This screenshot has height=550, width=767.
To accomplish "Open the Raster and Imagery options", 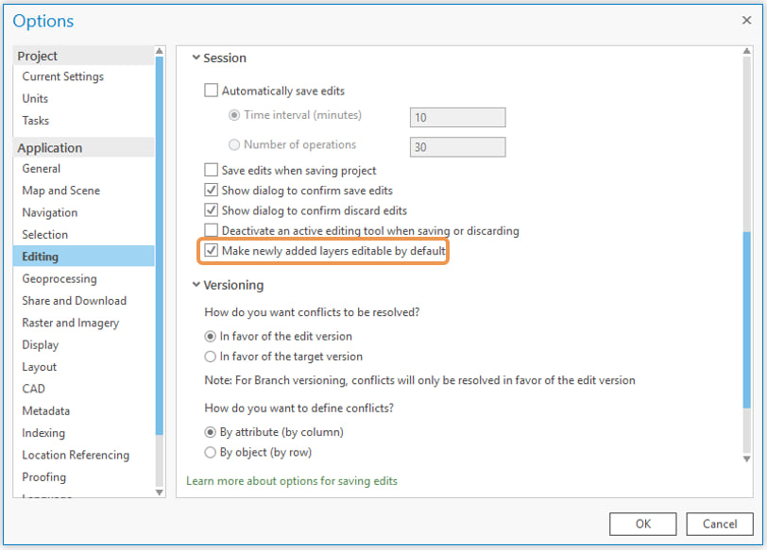I will click(66, 323).
